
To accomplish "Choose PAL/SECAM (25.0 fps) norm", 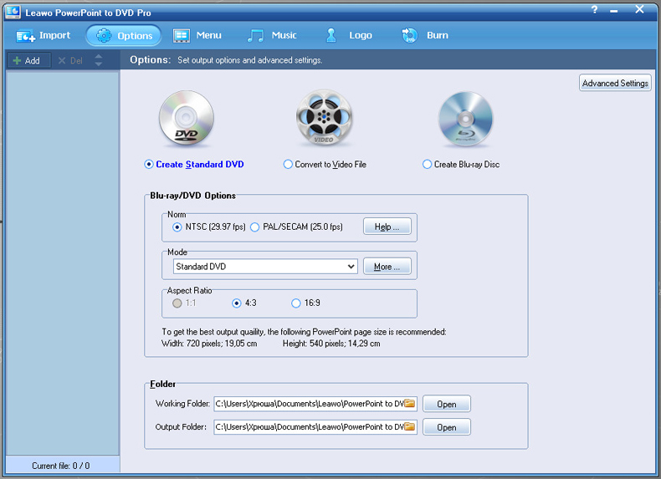I will tap(296, 227).
